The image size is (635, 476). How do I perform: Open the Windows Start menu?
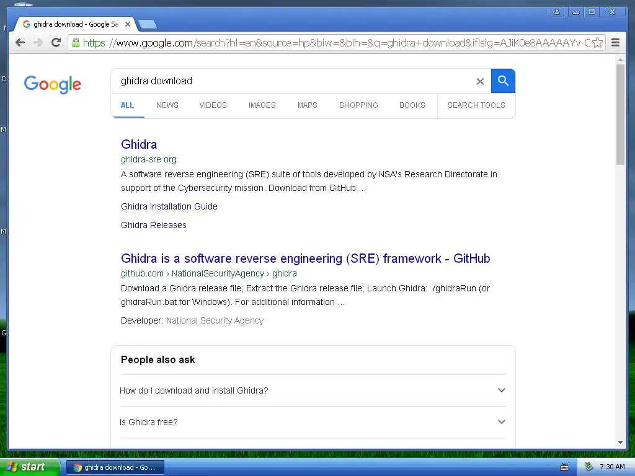pyautogui.click(x=30, y=467)
